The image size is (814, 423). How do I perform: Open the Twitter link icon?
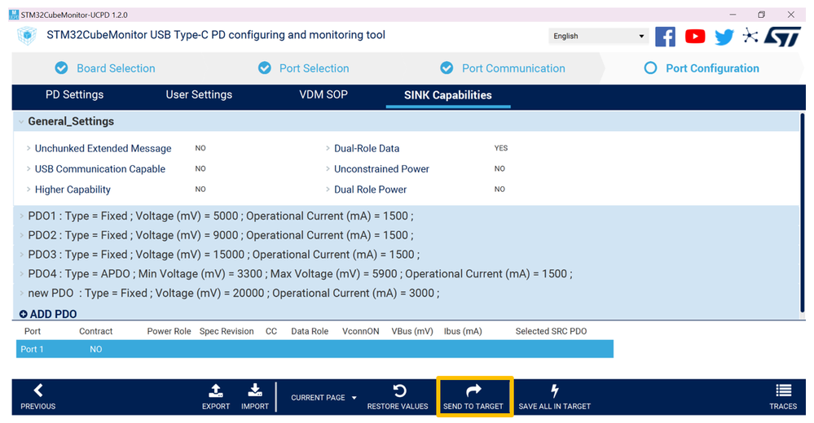[x=724, y=36]
